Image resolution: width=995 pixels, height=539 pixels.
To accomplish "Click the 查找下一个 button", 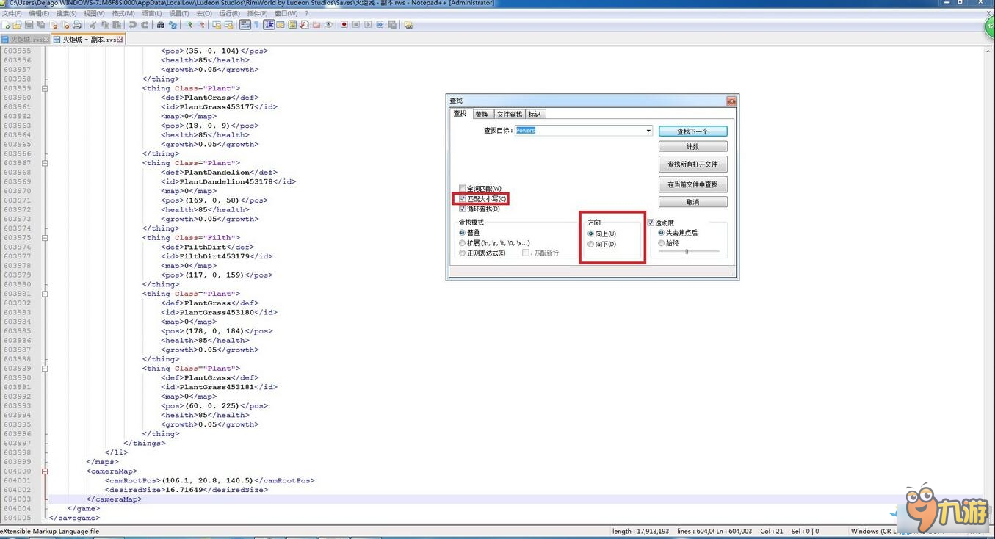I will point(692,131).
